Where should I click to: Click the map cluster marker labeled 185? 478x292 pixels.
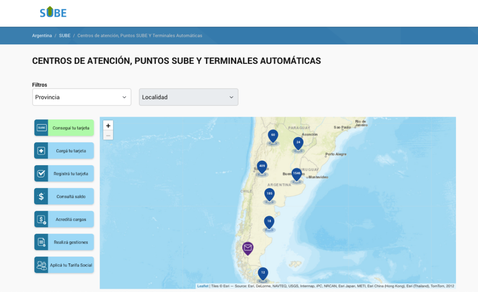(269, 195)
